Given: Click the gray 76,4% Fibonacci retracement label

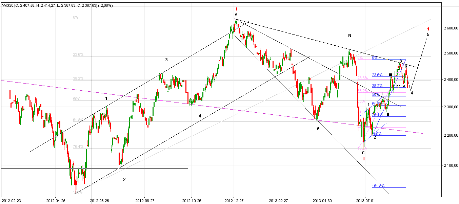Looking at the screenshot, I should (x=78, y=146).
